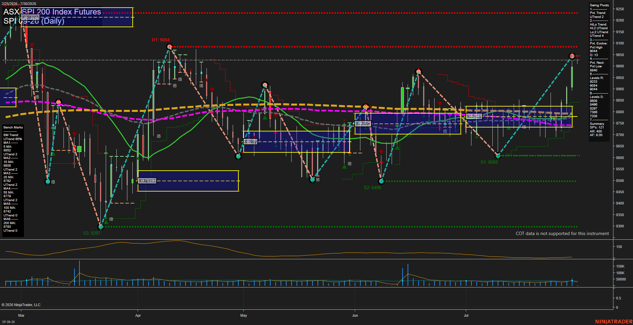This screenshot has width=633, height=325.
Task: Click the Mar label on time axis
Action: (21, 315)
